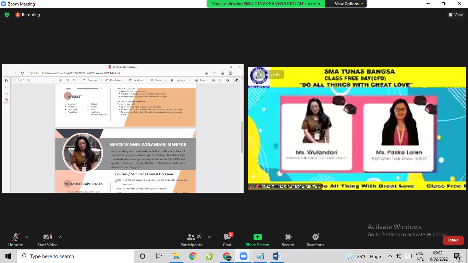Select the Highlight tool in PDF toolbar
468x263 pixels.
click(178, 80)
